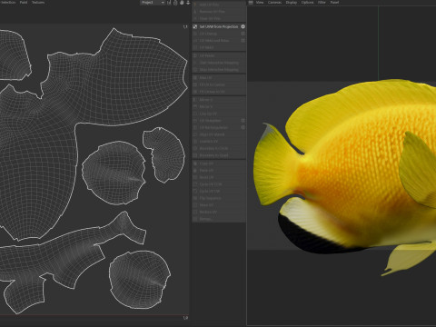Open the viewport Cameras menu
The image size is (436, 327).
coord(274,3)
